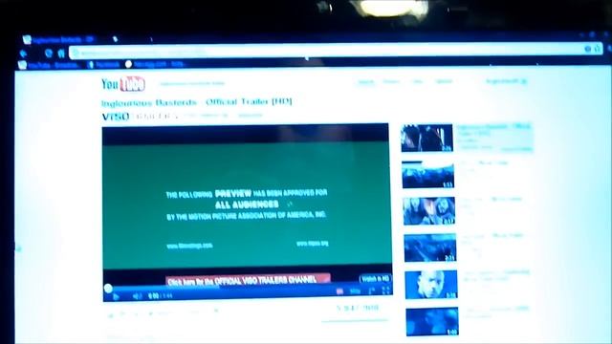Click the Upload link in YouTube header
This screenshot has width=612, height=344.
(444, 81)
